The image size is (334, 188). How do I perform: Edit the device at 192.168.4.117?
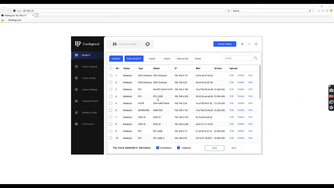click(231, 75)
